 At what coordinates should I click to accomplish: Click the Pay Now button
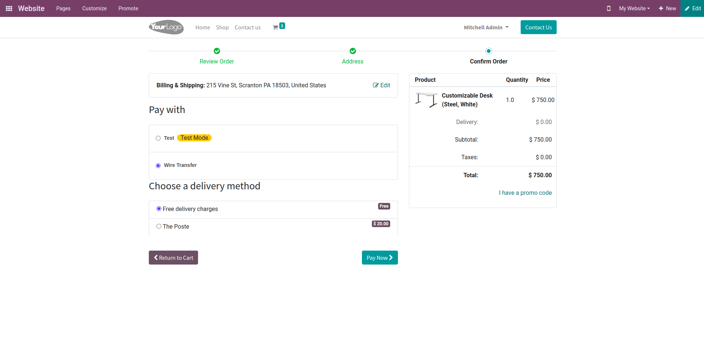click(x=380, y=258)
